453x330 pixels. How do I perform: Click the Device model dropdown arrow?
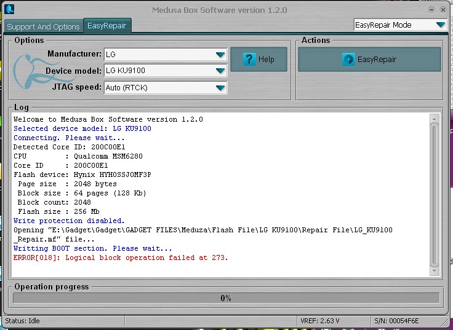[220, 71]
